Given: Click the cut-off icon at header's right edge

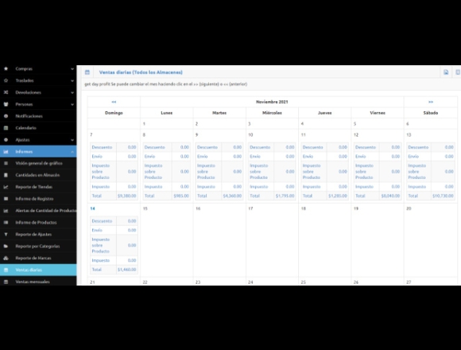Looking at the screenshot, I should coord(458,72).
